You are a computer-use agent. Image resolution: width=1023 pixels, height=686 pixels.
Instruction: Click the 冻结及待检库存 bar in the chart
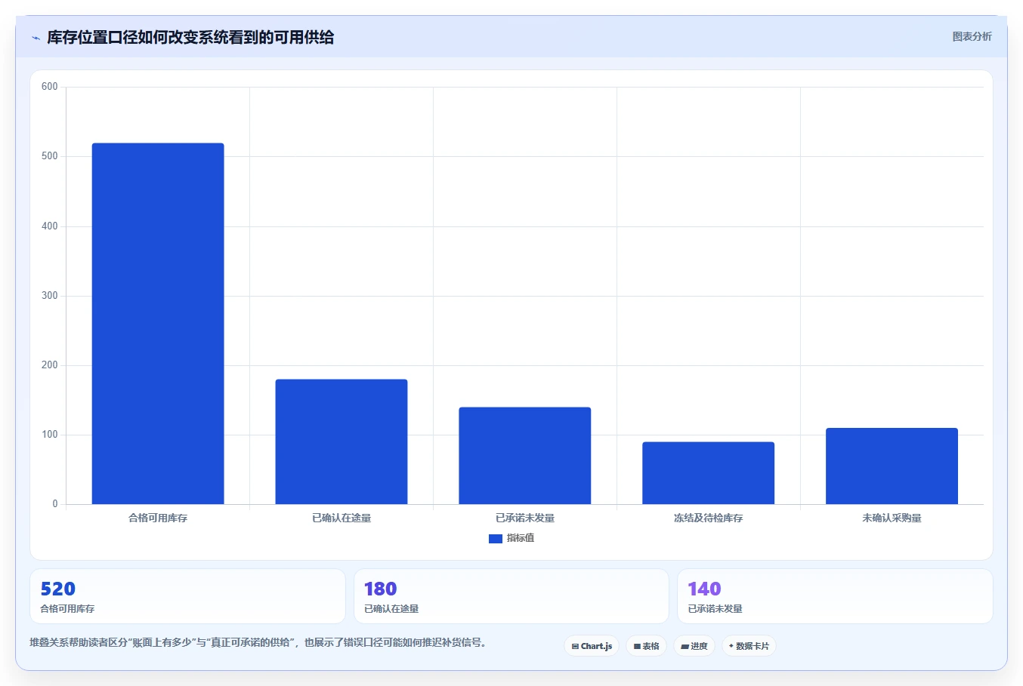709,473
